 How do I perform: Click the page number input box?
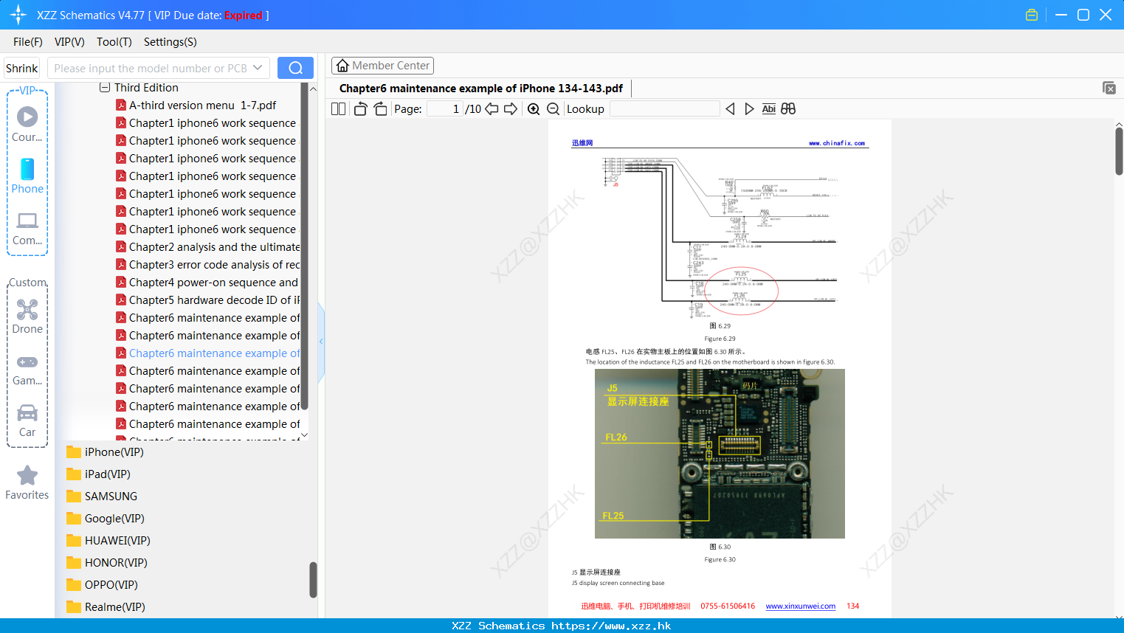coord(445,109)
